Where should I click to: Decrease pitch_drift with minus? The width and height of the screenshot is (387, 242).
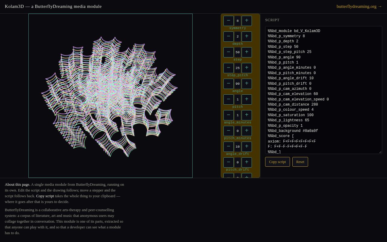pos(229,162)
